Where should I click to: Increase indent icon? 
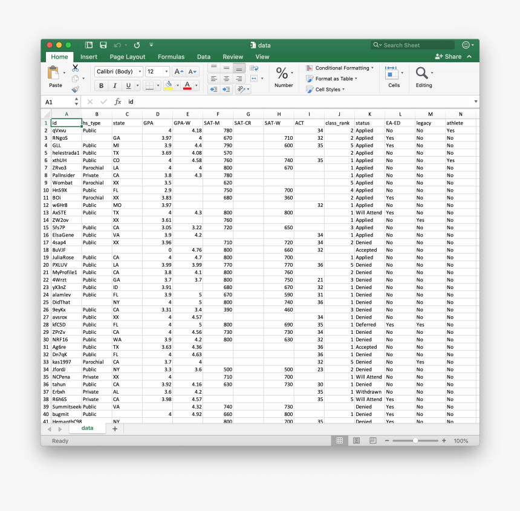[x=226, y=90]
